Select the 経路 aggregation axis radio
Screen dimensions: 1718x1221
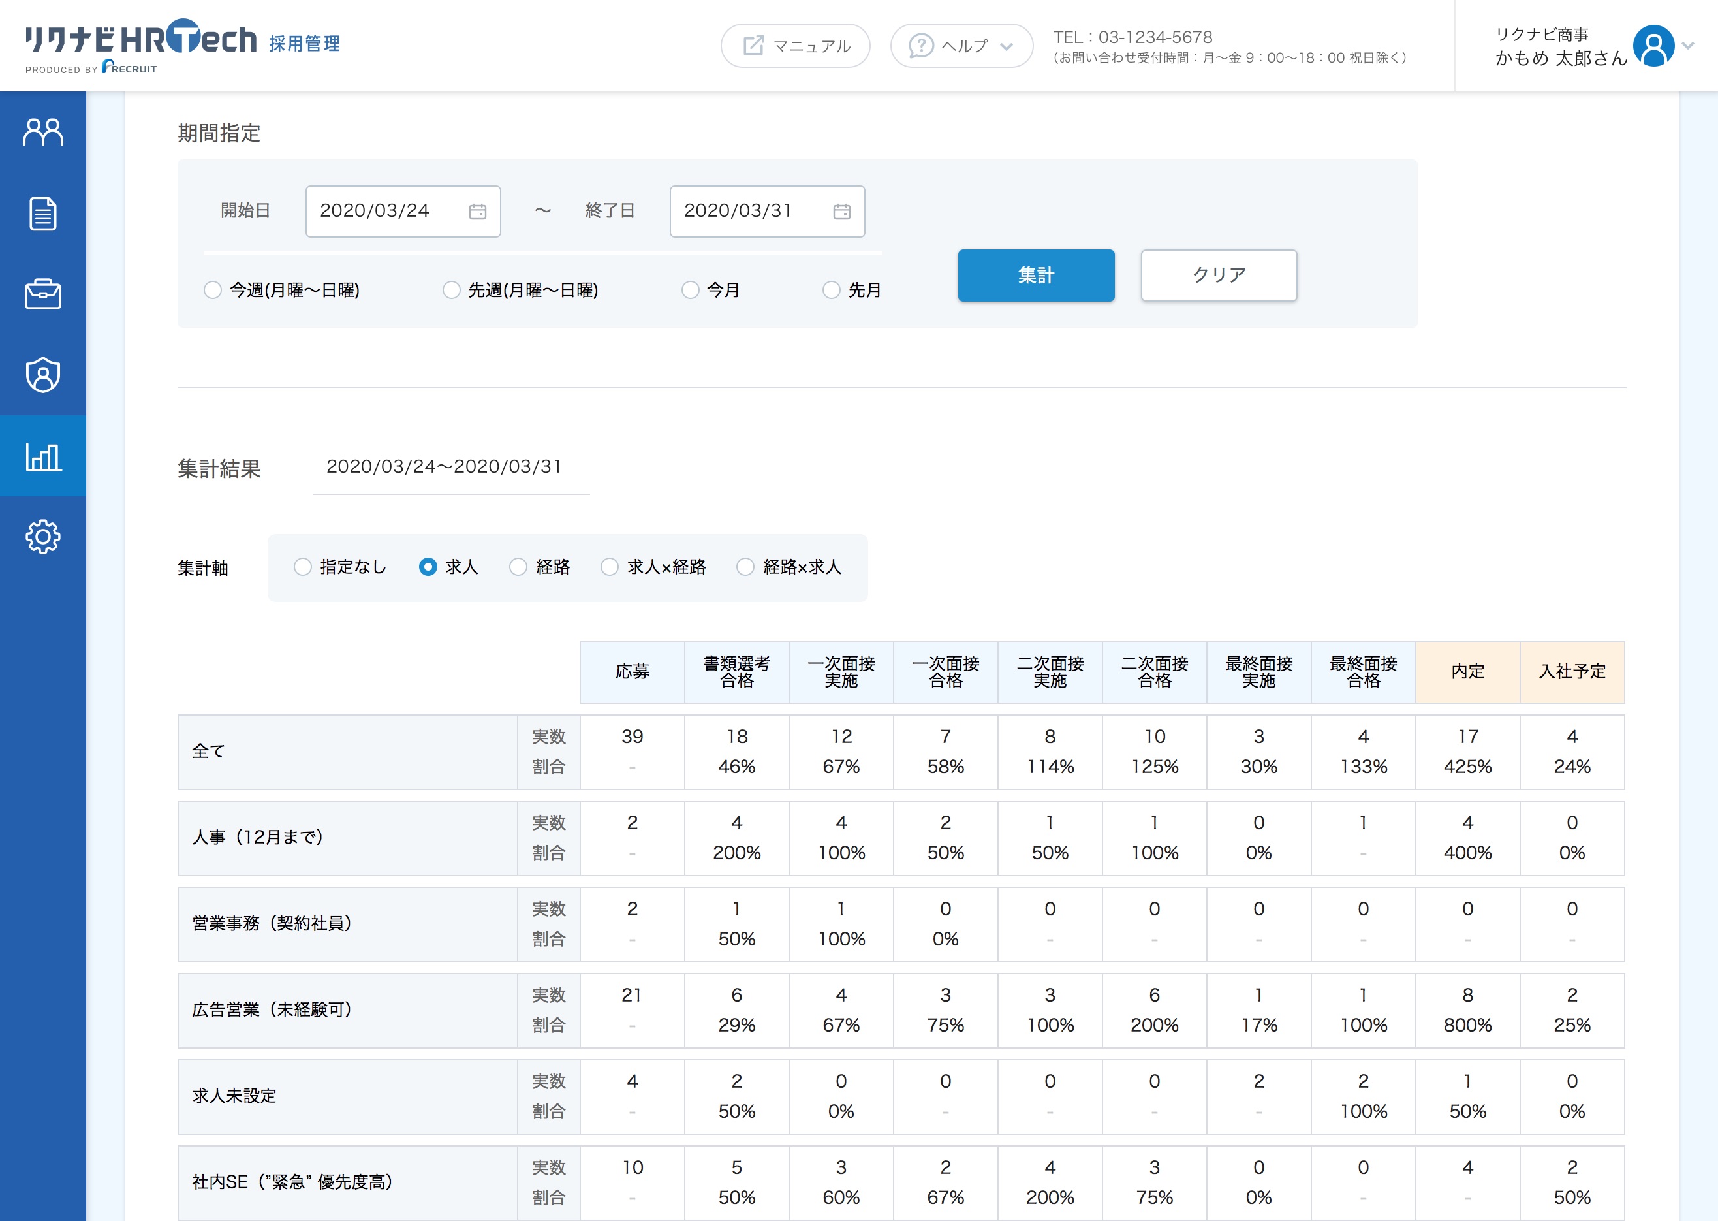pyautogui.click(x=518, y=567)
